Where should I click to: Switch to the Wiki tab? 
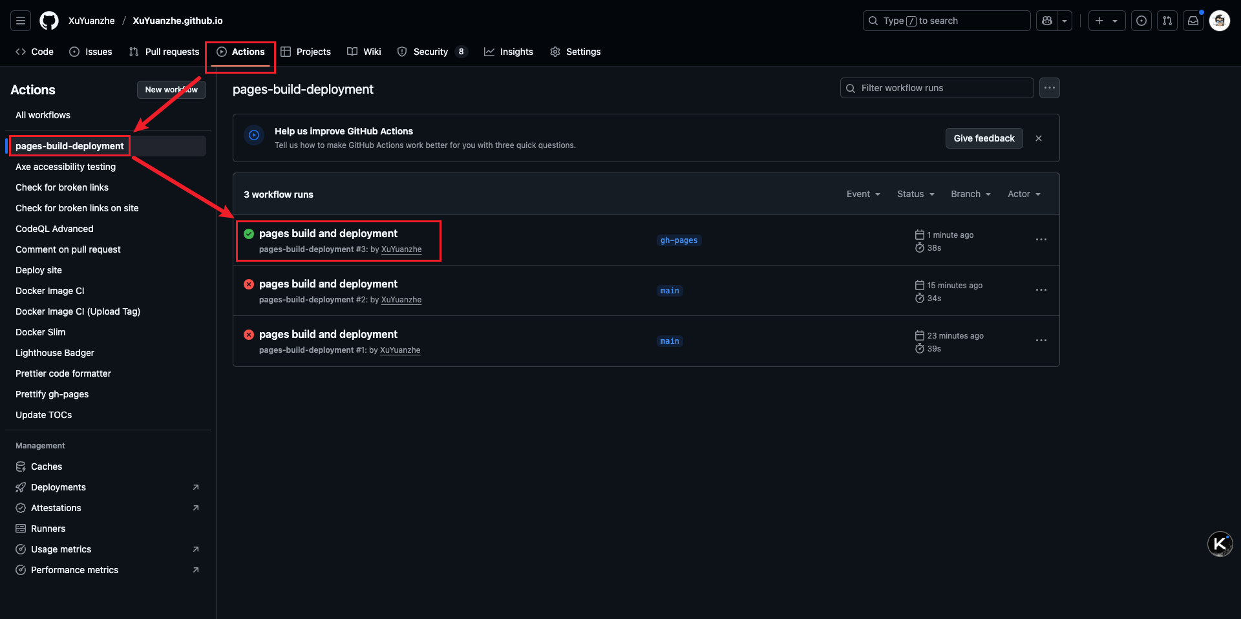coord(364,52)
